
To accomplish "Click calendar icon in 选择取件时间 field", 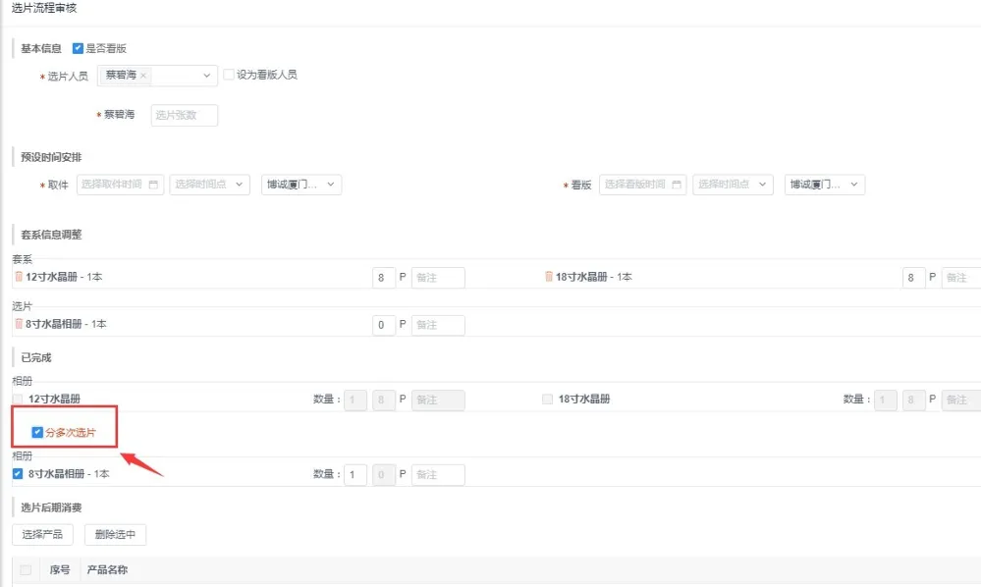I will click(153, 185).
